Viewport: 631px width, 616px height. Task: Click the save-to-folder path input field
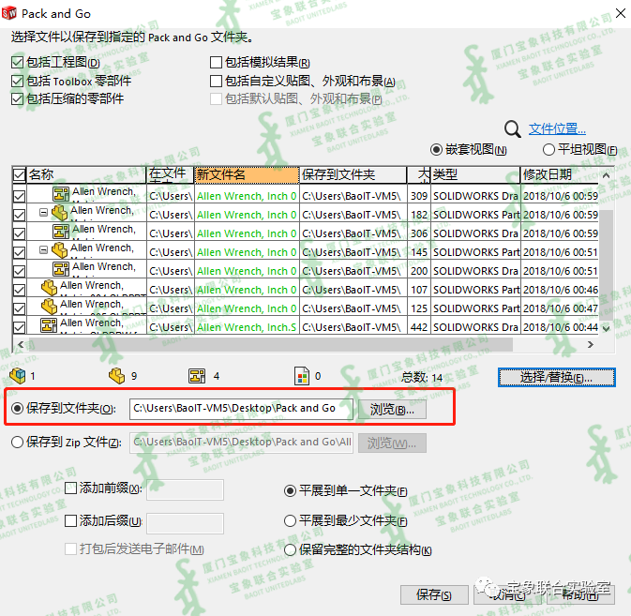point(241,409)
